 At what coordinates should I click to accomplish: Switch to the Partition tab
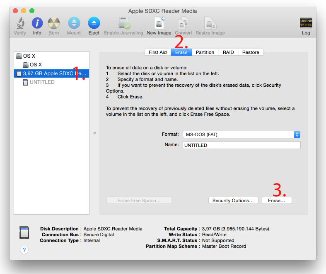point(205,52)
